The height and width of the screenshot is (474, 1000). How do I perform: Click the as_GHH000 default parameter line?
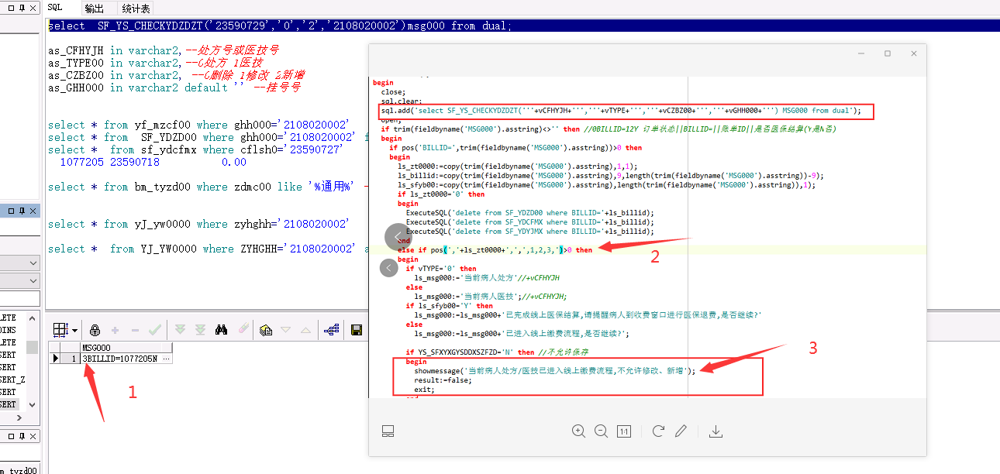[x=174, y=88]
